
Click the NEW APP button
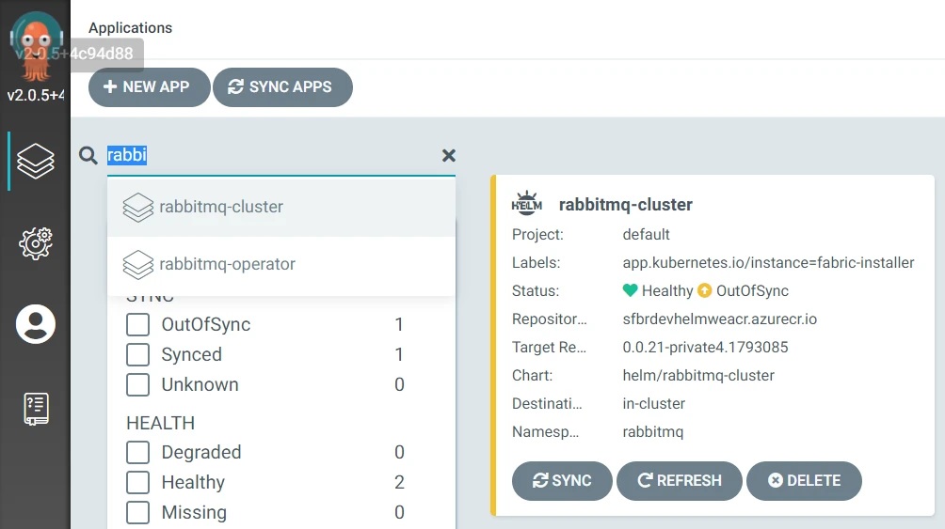[149, 87]
